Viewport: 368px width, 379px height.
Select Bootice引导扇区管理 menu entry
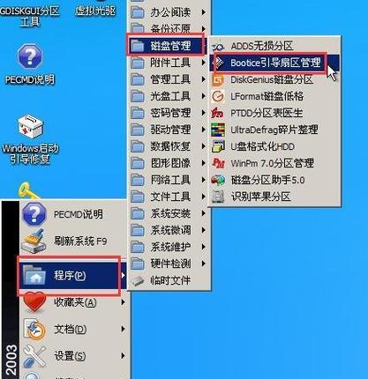click(274, 63)
